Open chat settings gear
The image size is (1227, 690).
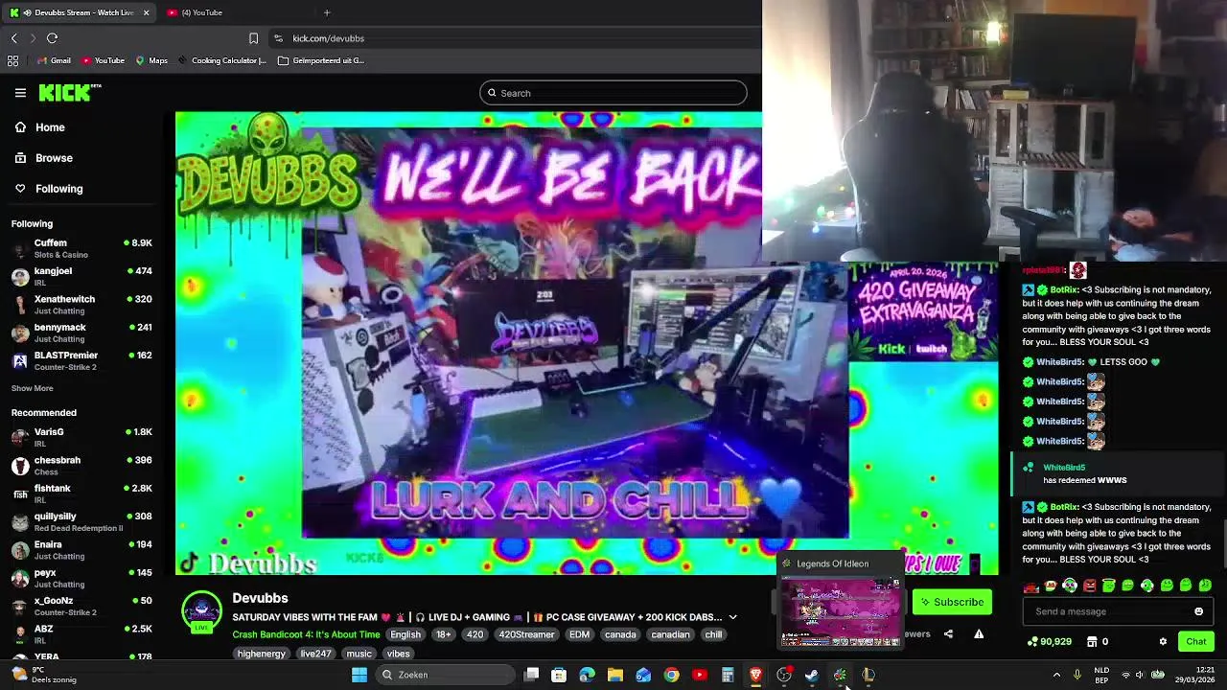[1163, 641]
